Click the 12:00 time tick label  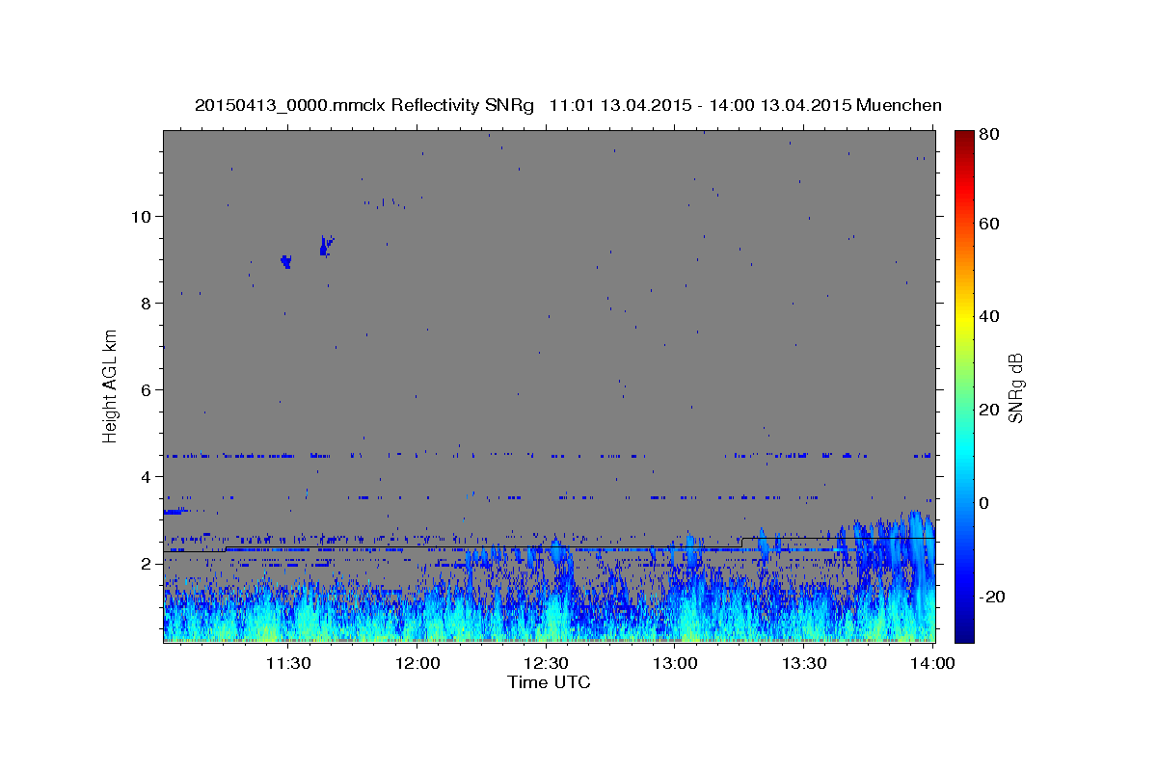(x=417, y=664)
